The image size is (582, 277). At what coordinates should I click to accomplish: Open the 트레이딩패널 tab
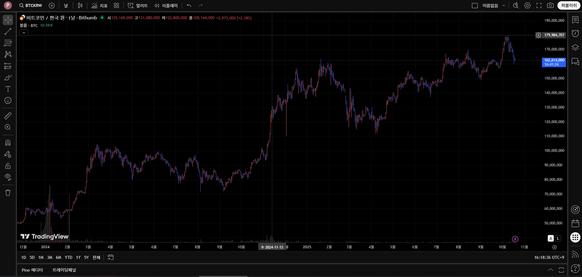coord(64,270)
